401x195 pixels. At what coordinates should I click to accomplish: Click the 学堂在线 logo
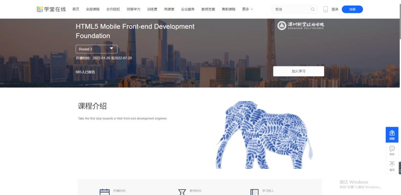click(x=51, y=9)
